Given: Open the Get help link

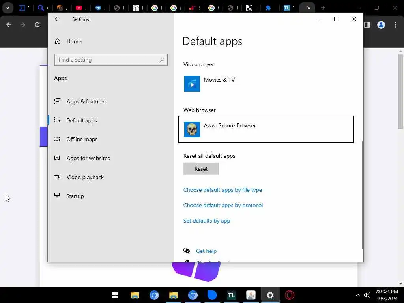Looking at the screenshot, I should point(206,251).
